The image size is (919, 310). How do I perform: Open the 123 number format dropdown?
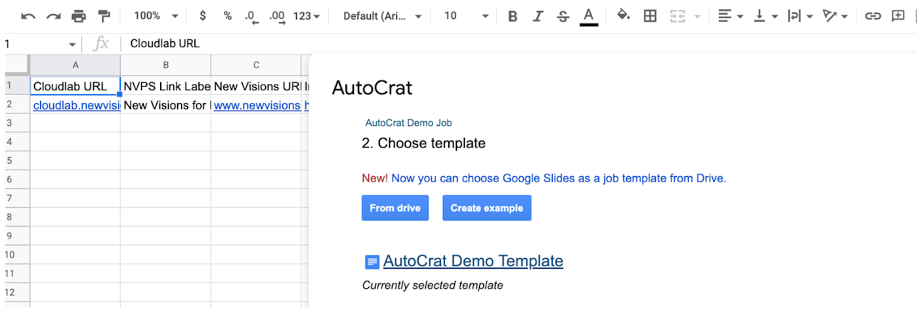(x=307, y=16)
